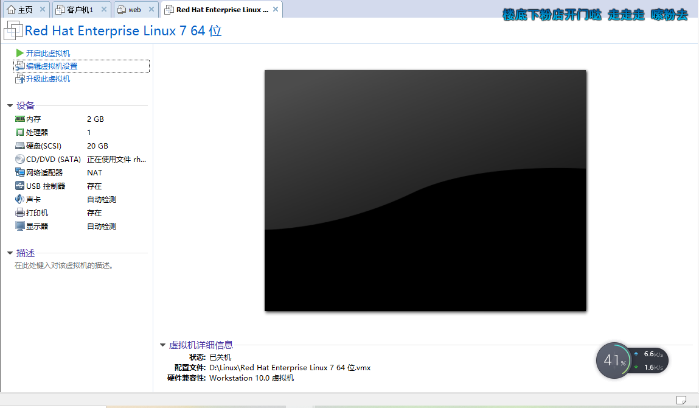699x408 pixels.
Task: Click the USB 控制器 存在 value
Action: tap(94, 186)
